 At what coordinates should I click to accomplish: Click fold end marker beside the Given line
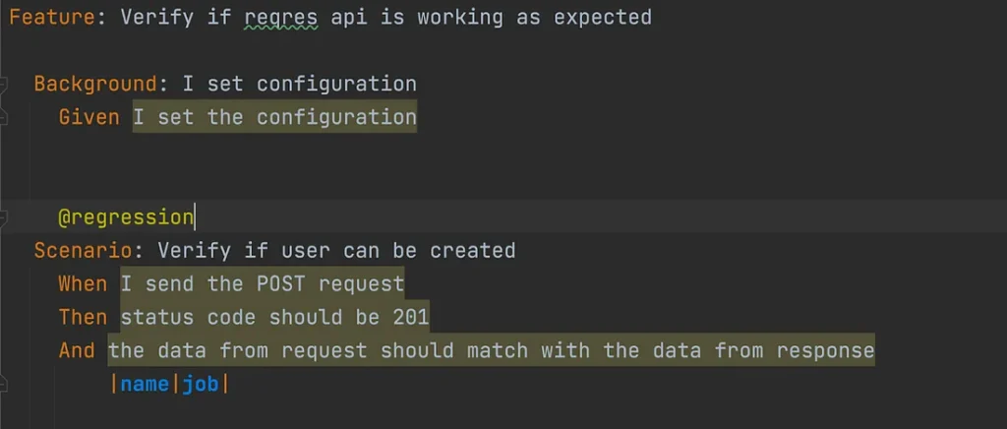(x=3, y=118)
